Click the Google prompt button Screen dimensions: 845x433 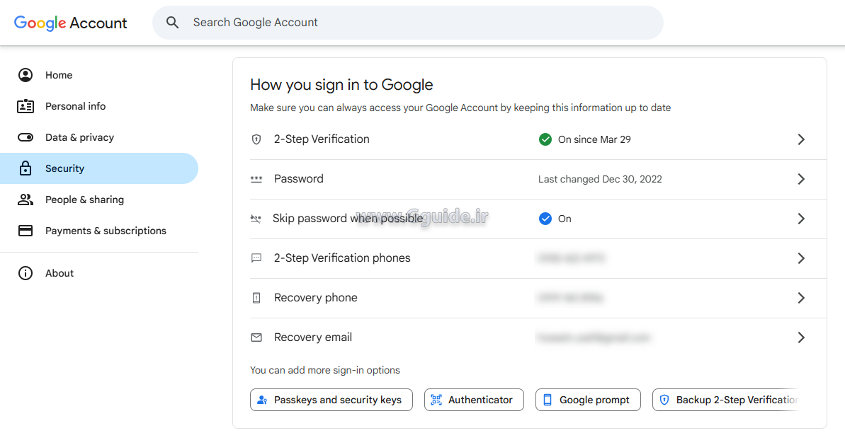point(588,400)
